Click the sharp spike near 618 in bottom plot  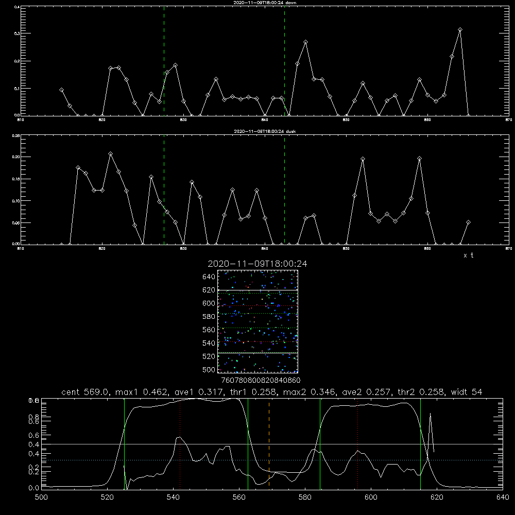430,415
